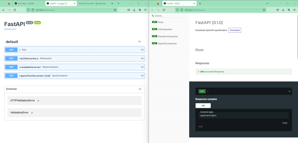Collapse the default section

pos(139,42)
